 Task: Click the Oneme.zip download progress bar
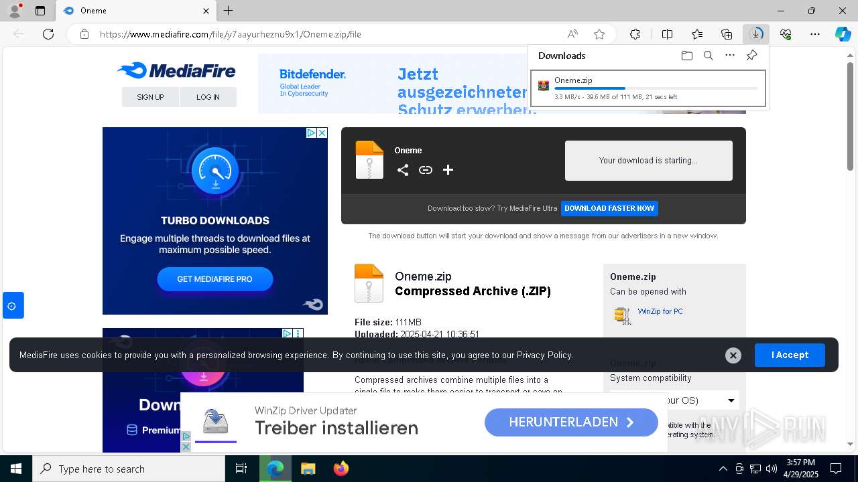point(656,88)
